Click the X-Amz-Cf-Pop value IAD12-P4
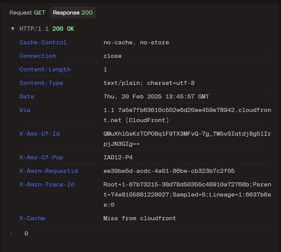The width and height of the screenshot is (281, 252). (x=118, y=157)
